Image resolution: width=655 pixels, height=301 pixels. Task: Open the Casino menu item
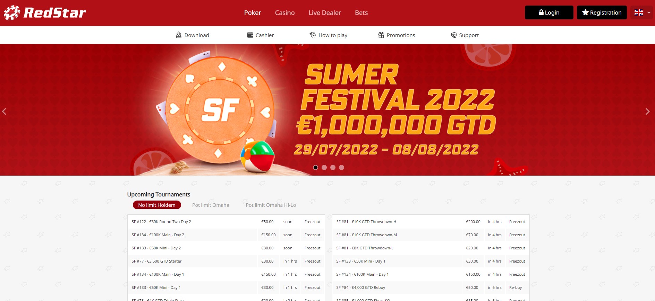point(284,13)
